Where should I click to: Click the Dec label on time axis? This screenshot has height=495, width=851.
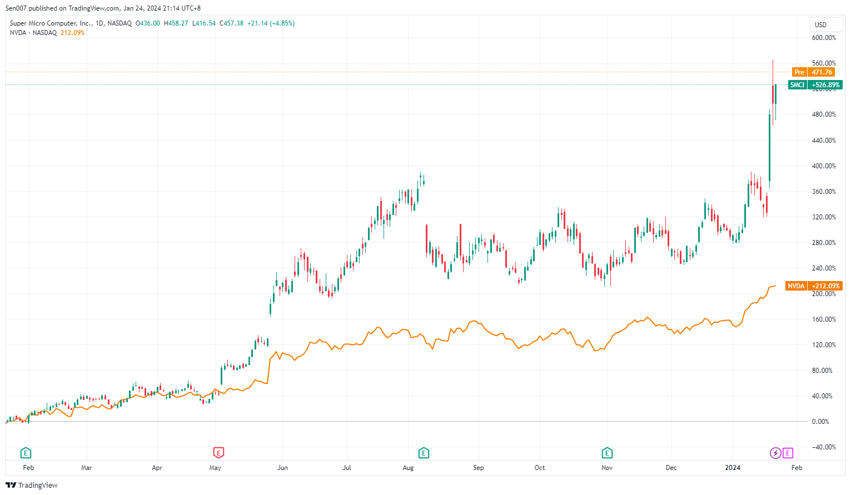(x=671, y=468)
